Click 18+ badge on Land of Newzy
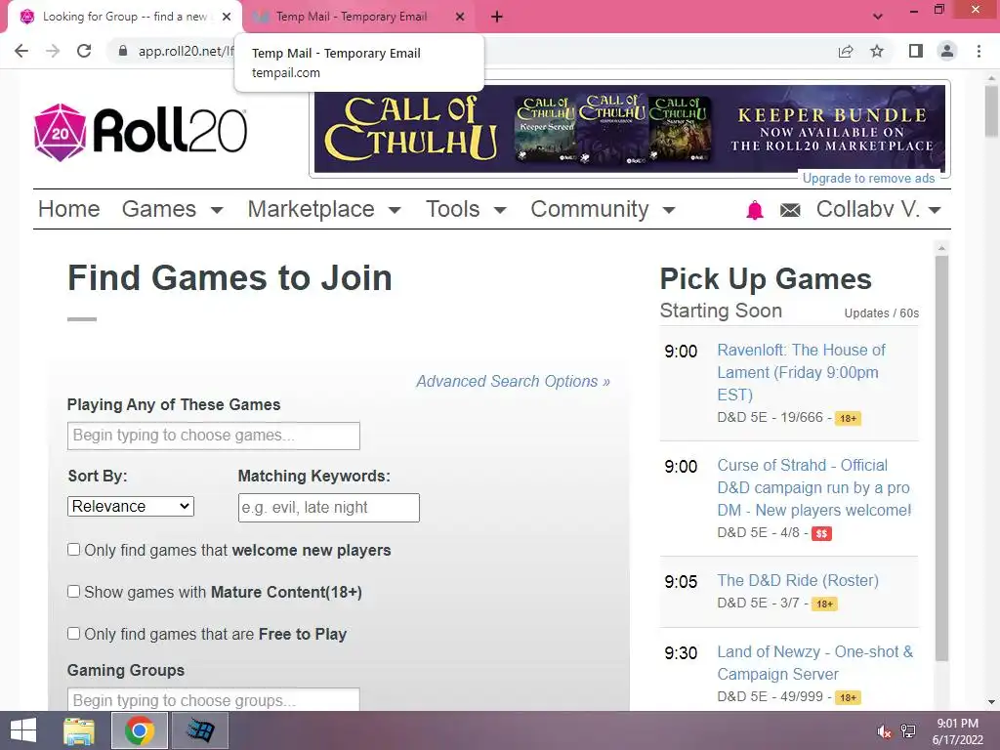The width and height of the screenshot is (1000, 750). [848, 697]
